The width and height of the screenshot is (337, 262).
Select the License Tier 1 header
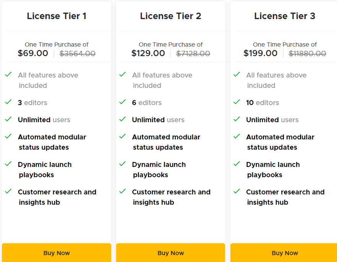(x=56, y=16)
